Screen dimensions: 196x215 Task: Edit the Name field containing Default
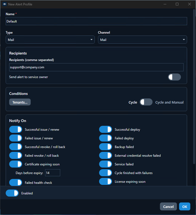click(96, 21)
